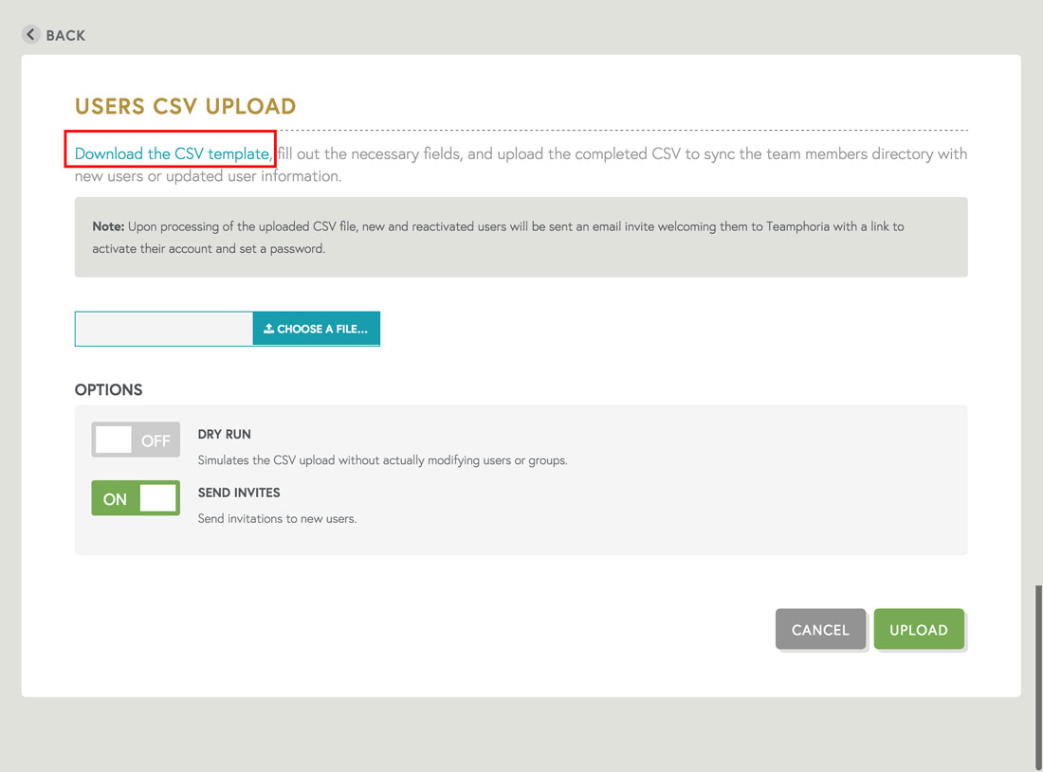The height and width of the screenshot is (772, 1043).
Task: Toggle the OFF switch next to Dry Run
Action: (136, 440)
